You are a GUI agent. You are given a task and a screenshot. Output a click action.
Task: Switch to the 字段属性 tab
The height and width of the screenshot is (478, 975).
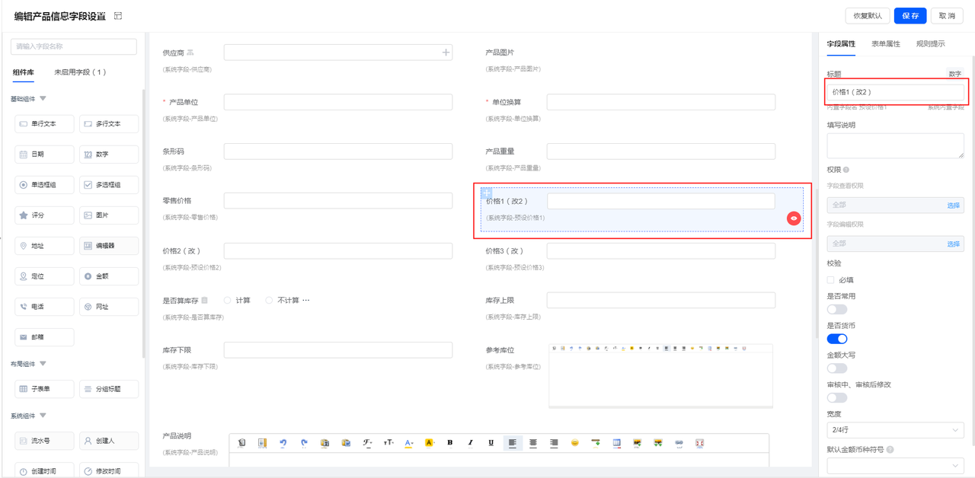tap(841, 43)
